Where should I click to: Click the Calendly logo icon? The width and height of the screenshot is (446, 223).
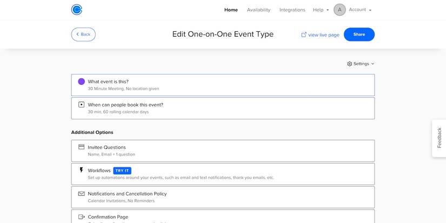pos(77,10)
